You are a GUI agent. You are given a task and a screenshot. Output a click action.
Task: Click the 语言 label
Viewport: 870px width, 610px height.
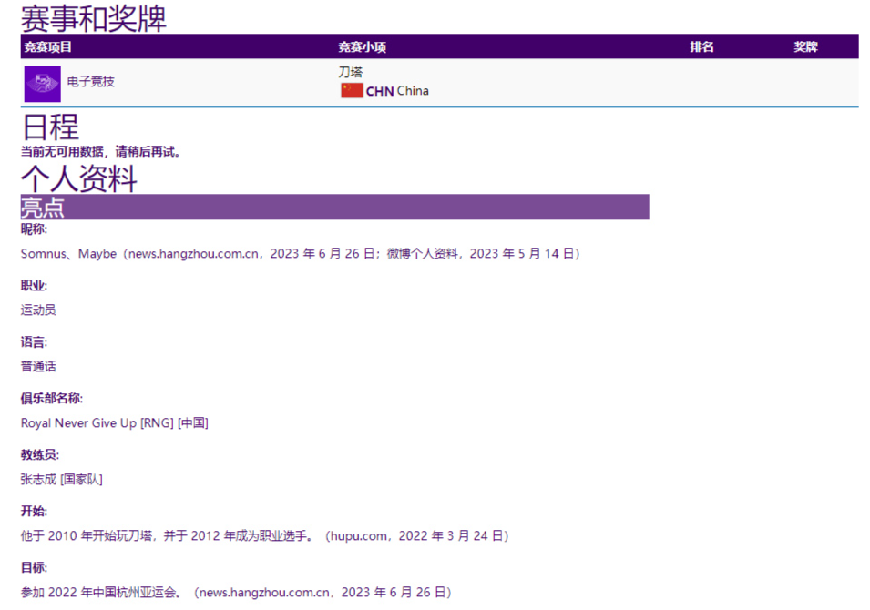(x=34, y=342)
